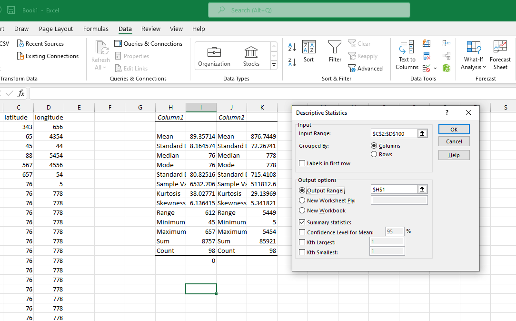Open the Sort dialog button
516x321 pixels.
point(308,51)
